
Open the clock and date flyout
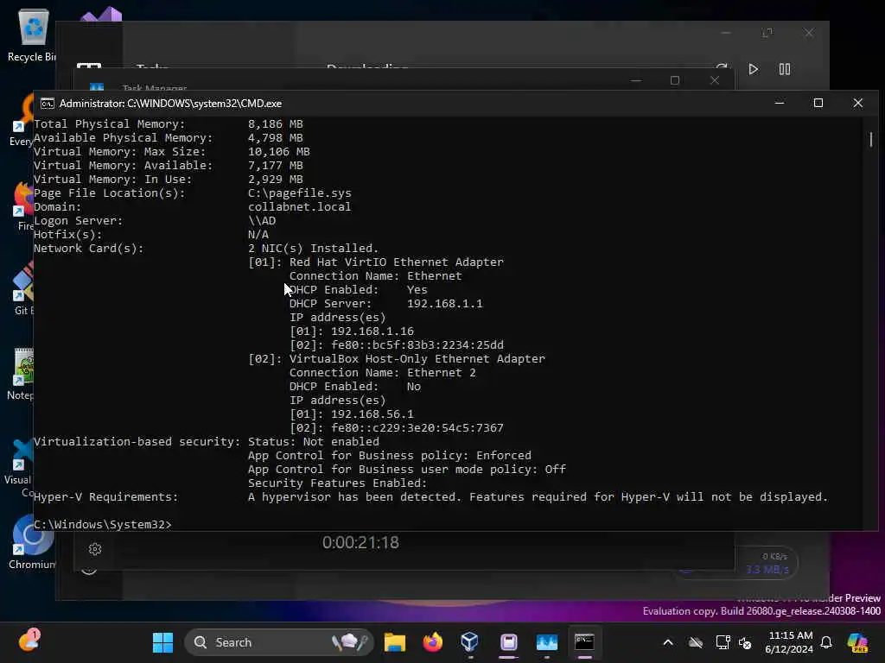[x=788, y=642]
